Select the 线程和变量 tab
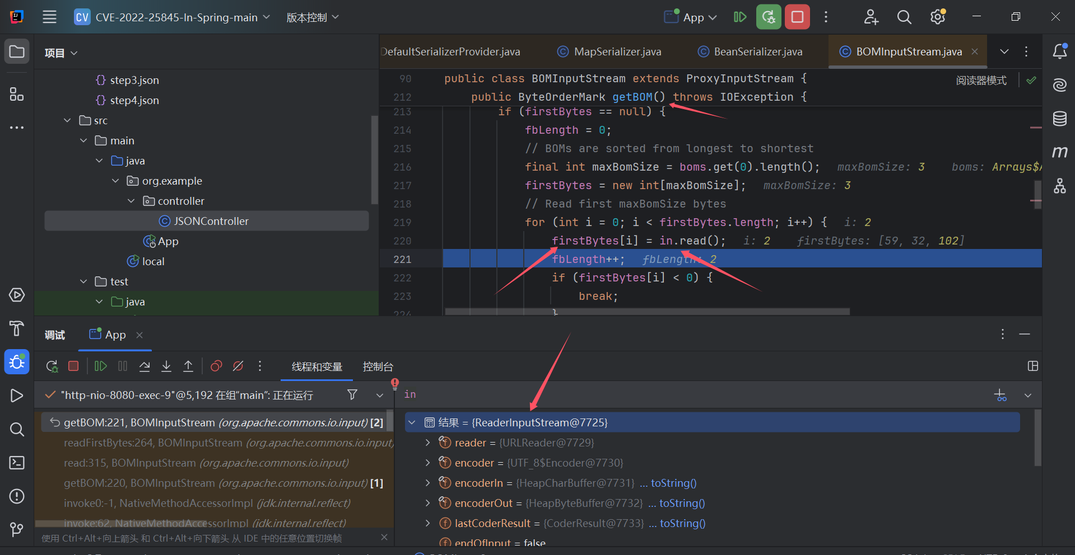The image size is (1075, 555). pyautogui.click(x=317, y=366)
